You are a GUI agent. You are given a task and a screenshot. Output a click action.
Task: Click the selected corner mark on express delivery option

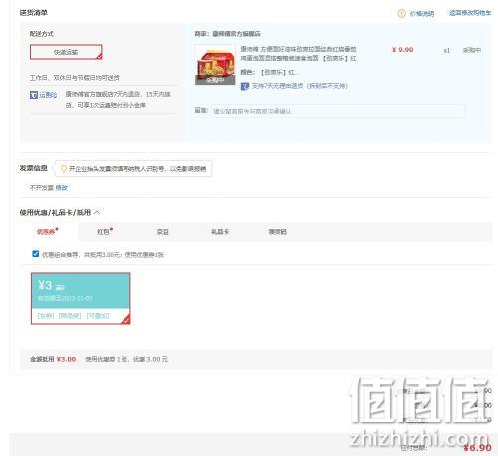[99, 56]
